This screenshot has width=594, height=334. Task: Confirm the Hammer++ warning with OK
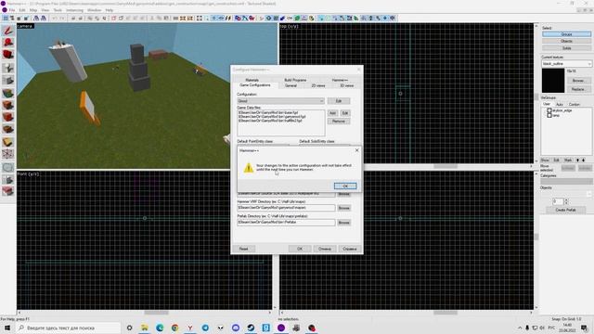coord(345,186)
